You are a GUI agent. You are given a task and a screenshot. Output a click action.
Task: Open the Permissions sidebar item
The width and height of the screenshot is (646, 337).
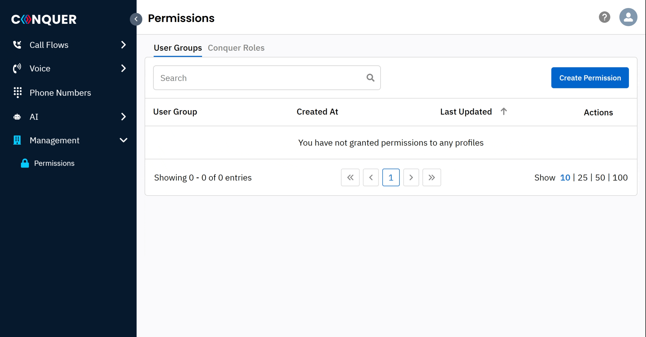54,163
